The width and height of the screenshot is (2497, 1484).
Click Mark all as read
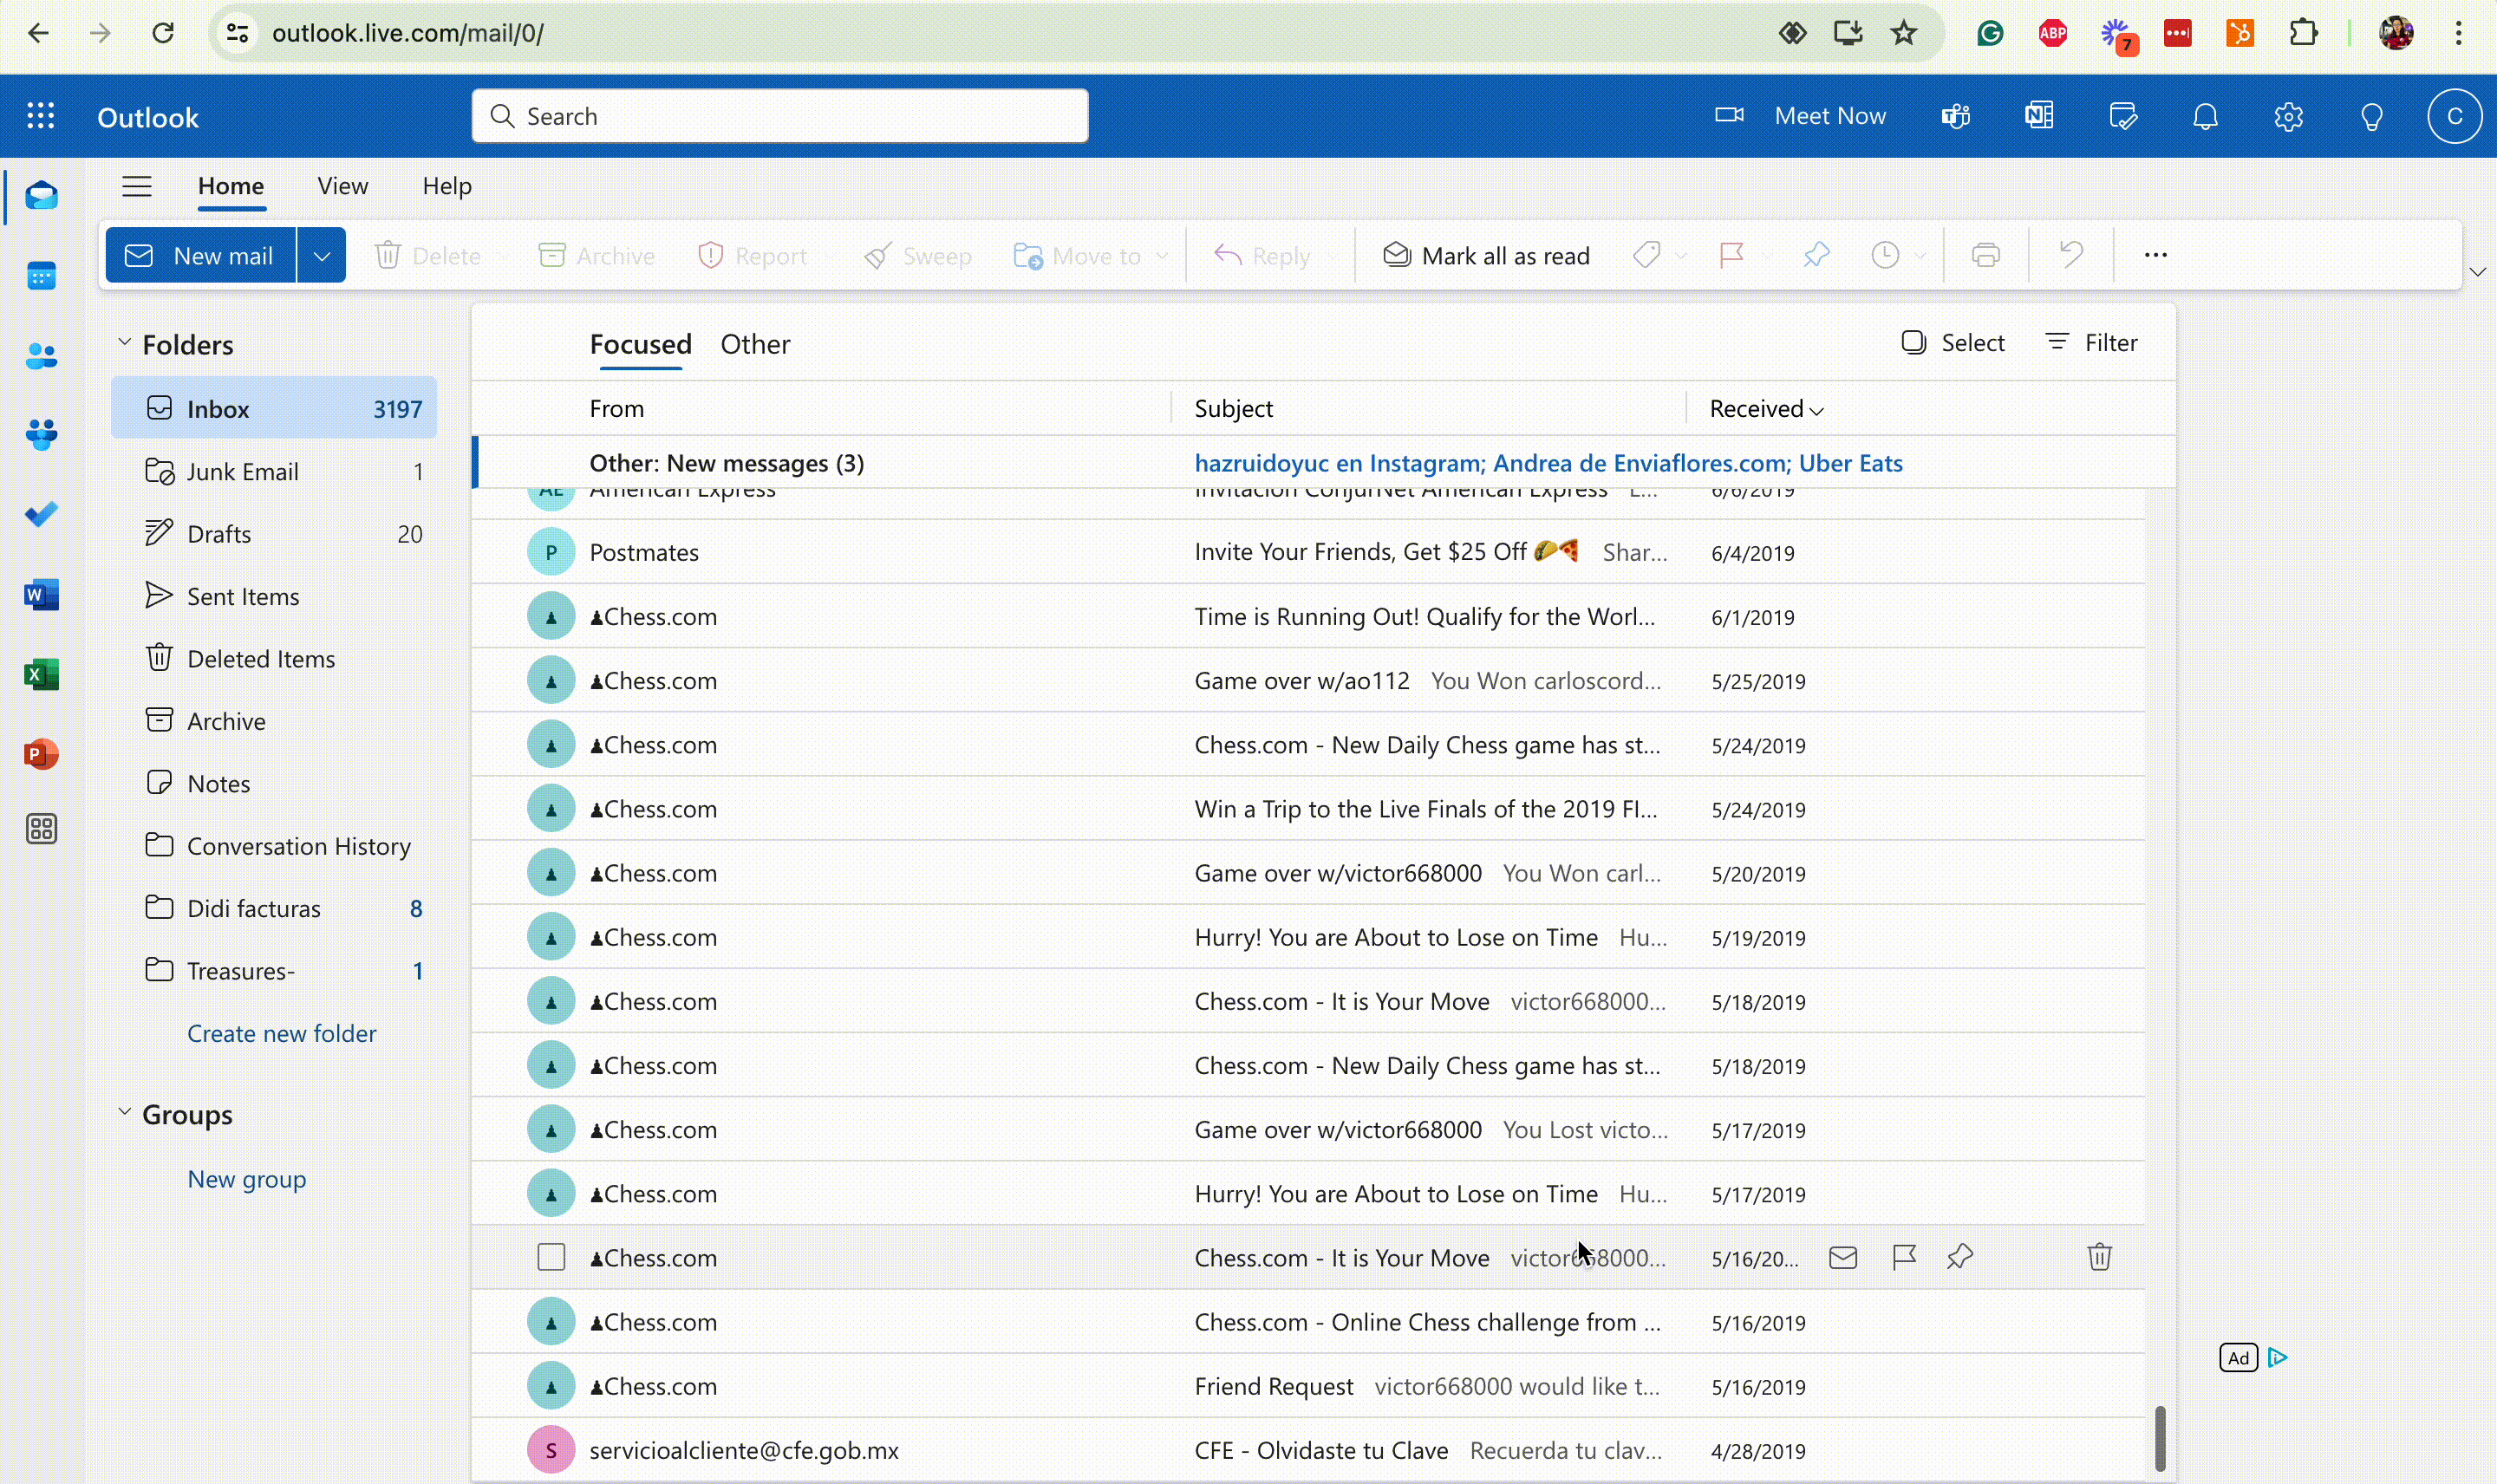pyautogui.click(x=1485, y=255)
